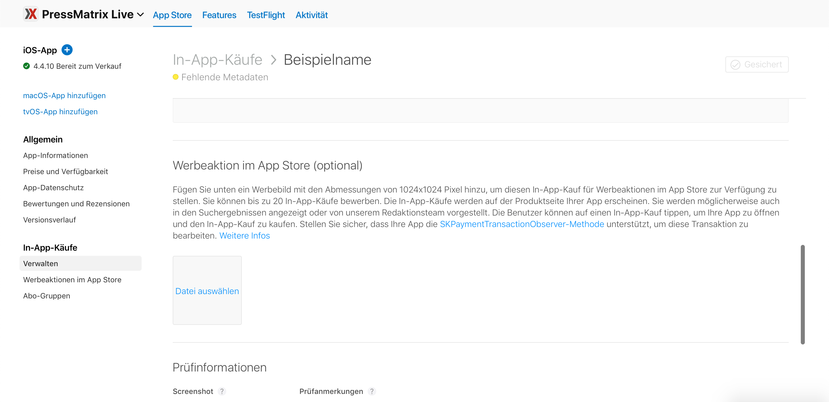Click the iOS-App heading

(x=40, y=50)
